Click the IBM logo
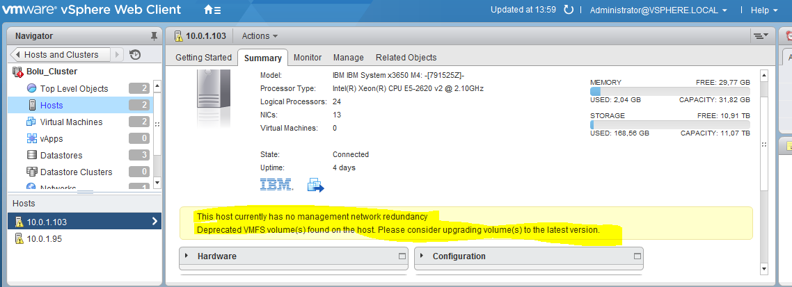The width and height of the screenshot is (792, 287). [276, 184]
